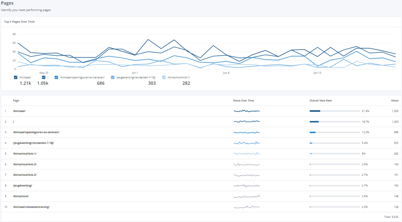Click the Overall View Rate column header

pos(320,101)
